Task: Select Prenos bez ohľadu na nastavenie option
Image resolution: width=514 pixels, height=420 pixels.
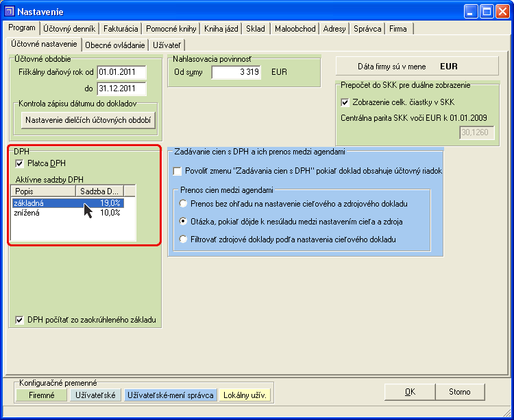Action: coord(183,204)
